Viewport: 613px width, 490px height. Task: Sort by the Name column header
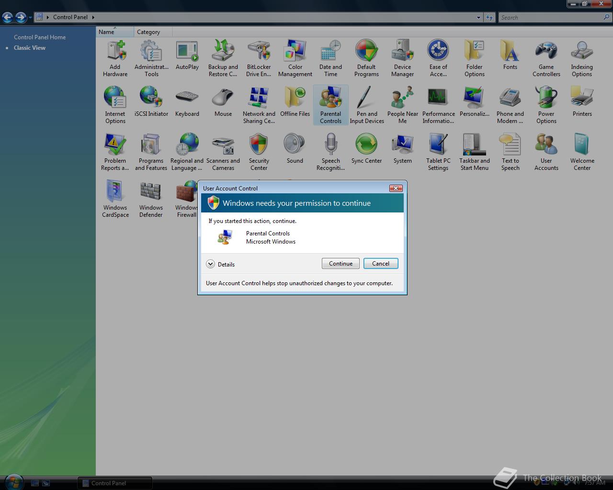point(115,32)
